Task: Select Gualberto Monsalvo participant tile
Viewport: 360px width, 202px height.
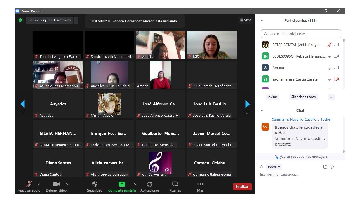Action: (161, 134)
